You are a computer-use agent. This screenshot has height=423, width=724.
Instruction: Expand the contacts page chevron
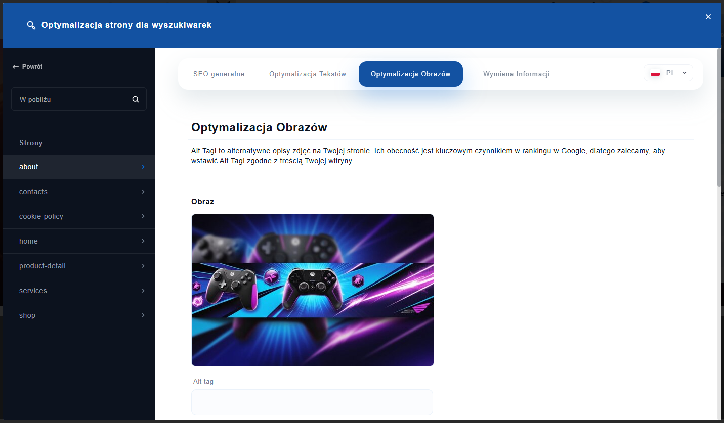143,192
